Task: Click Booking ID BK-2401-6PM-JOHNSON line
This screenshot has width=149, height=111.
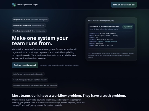Action: [x=103, y=34]
